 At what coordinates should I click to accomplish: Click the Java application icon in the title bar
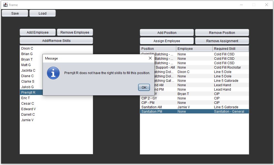coord(6,5)
